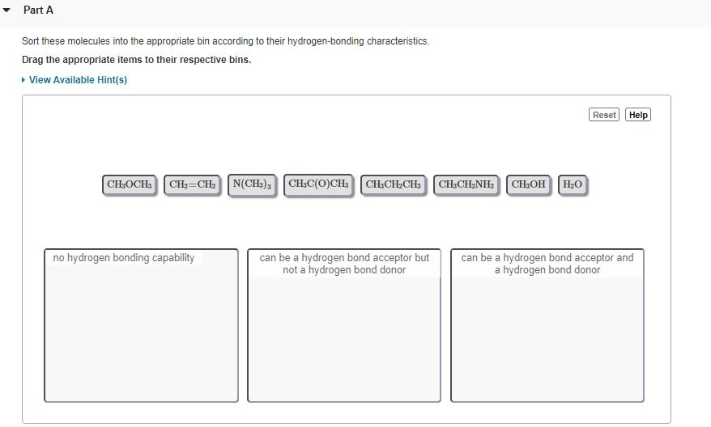Click the acceptor but not donor bin label
The height and width of the screenshot is (427, 711).
pyautogui.click(x=344, y=264)
